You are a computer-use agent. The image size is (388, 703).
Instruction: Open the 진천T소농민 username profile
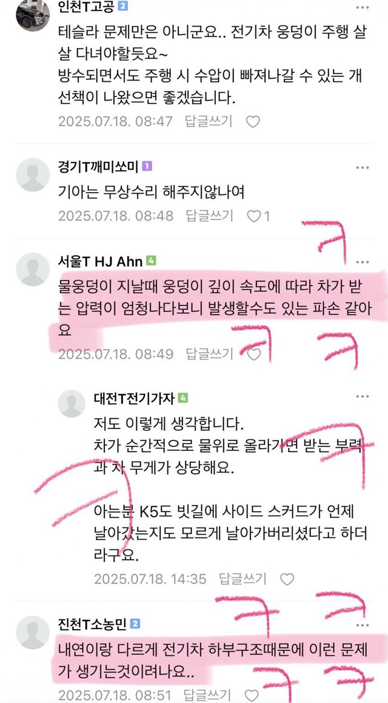coord(92,624)
